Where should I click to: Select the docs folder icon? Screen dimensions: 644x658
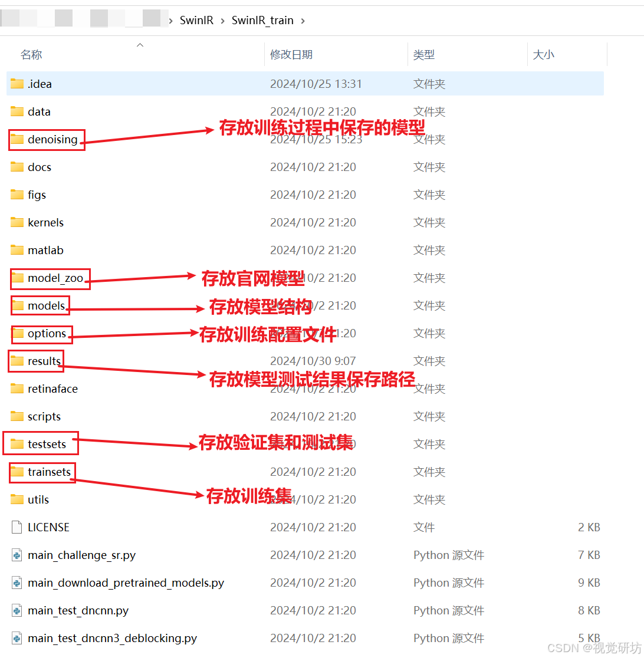pos(17,167)
